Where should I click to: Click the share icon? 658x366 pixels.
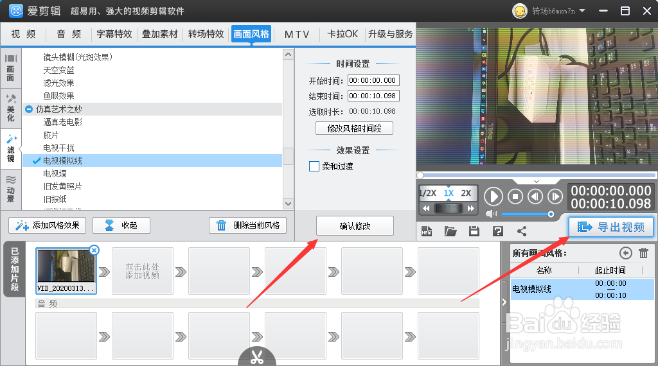coord(522,231)
